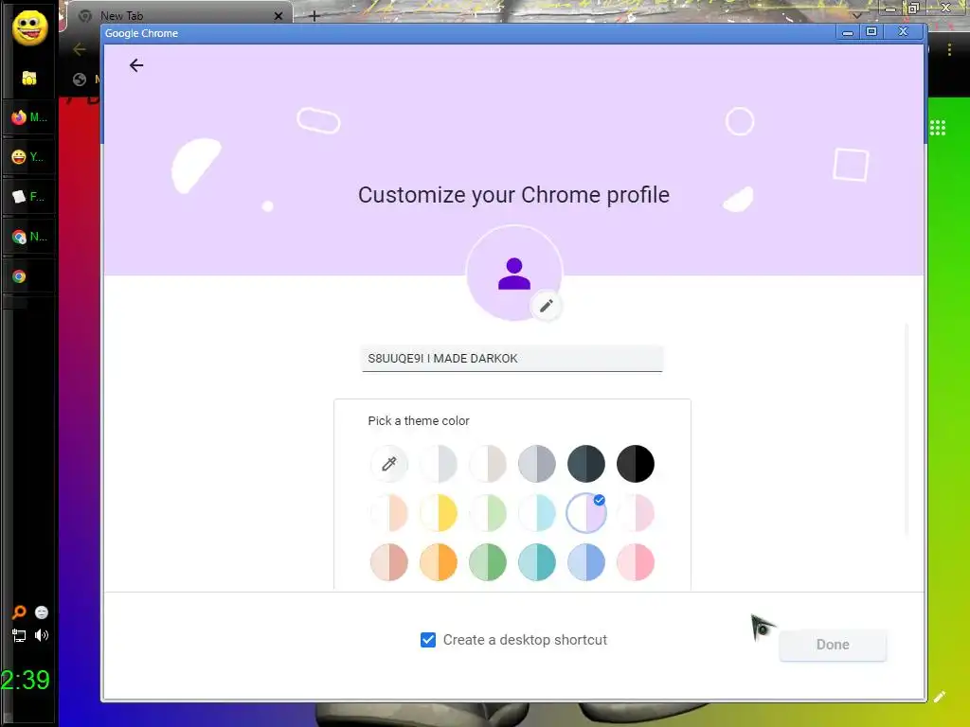The height and width of the screenshot is (727, 970).
Task: Switch to the New Tab browser tab
Action: [x=179, y=15]
